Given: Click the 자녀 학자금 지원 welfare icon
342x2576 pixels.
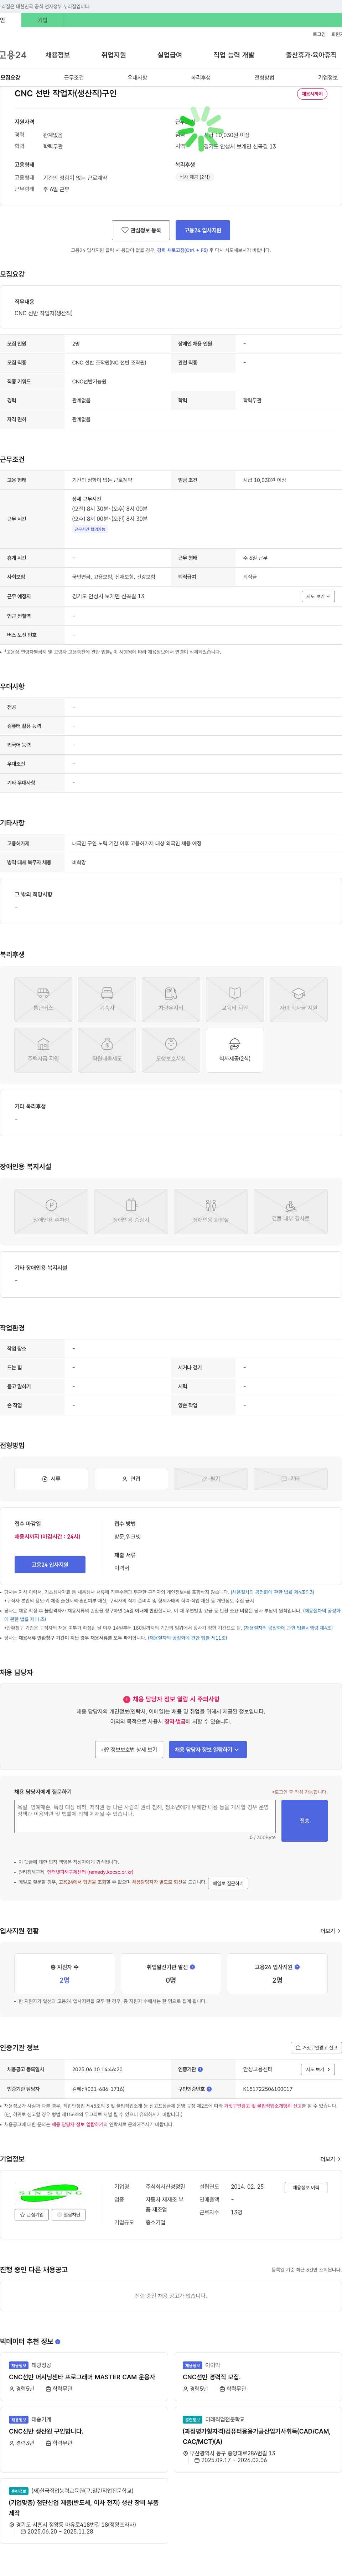Looking at the screenshot, I should click(x=298, y=998).
